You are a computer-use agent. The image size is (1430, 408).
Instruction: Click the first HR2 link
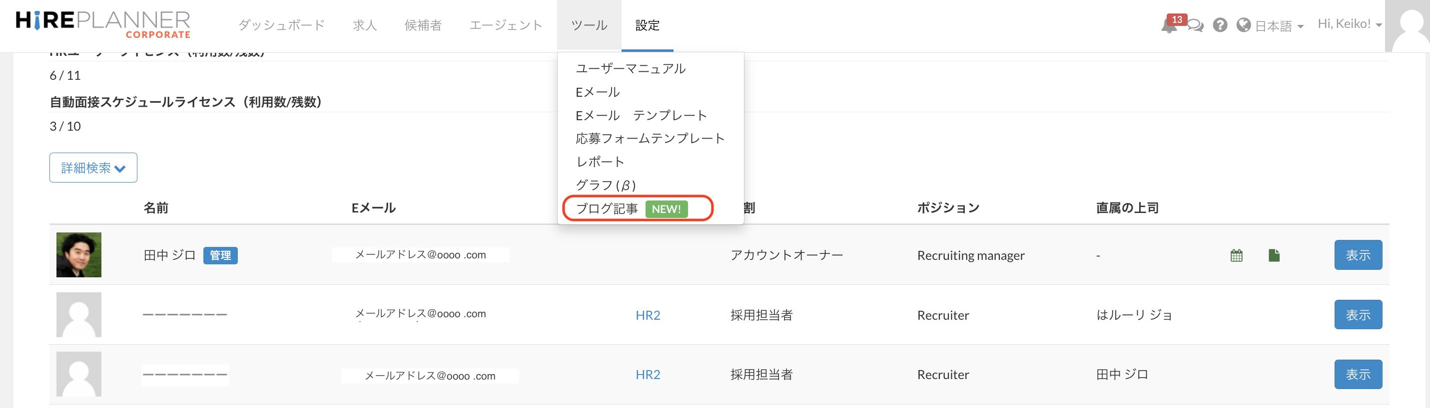point(647,315)
